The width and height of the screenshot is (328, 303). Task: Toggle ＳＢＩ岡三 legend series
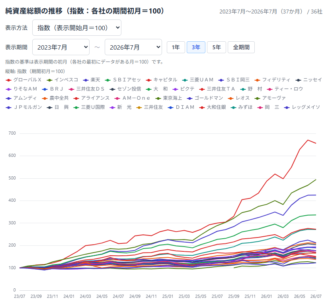click(234, 80)
